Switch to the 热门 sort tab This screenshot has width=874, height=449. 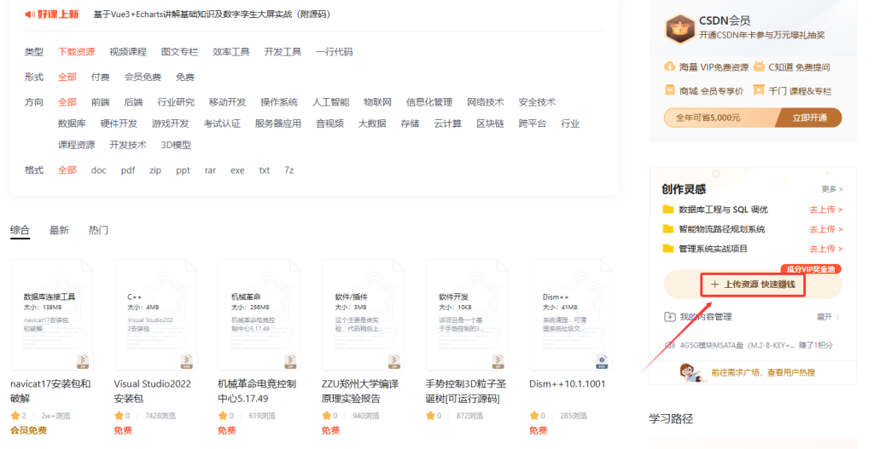[98, 230]
